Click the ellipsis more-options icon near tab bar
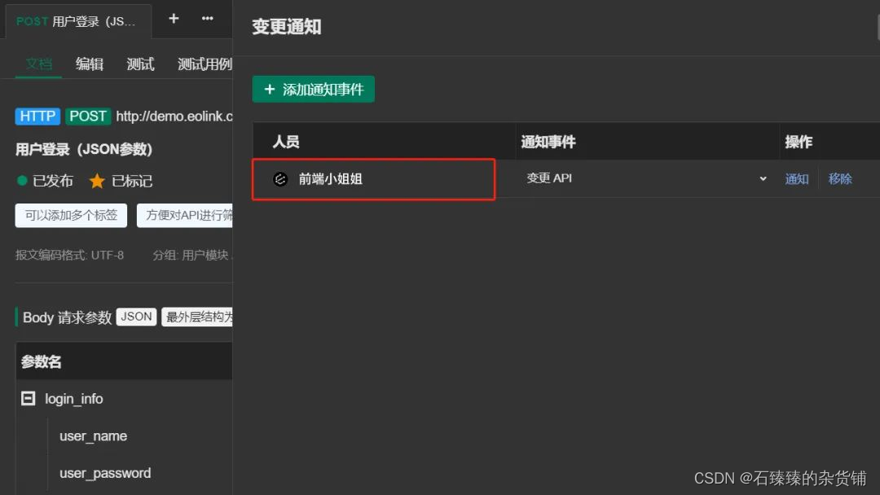Image resolution: width=880 pixels, height=495 pixels. pyautogui.click(x=206, y=18)
